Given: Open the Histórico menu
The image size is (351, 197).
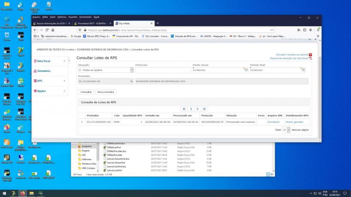Looking at the screenshot, I should 62,17.
